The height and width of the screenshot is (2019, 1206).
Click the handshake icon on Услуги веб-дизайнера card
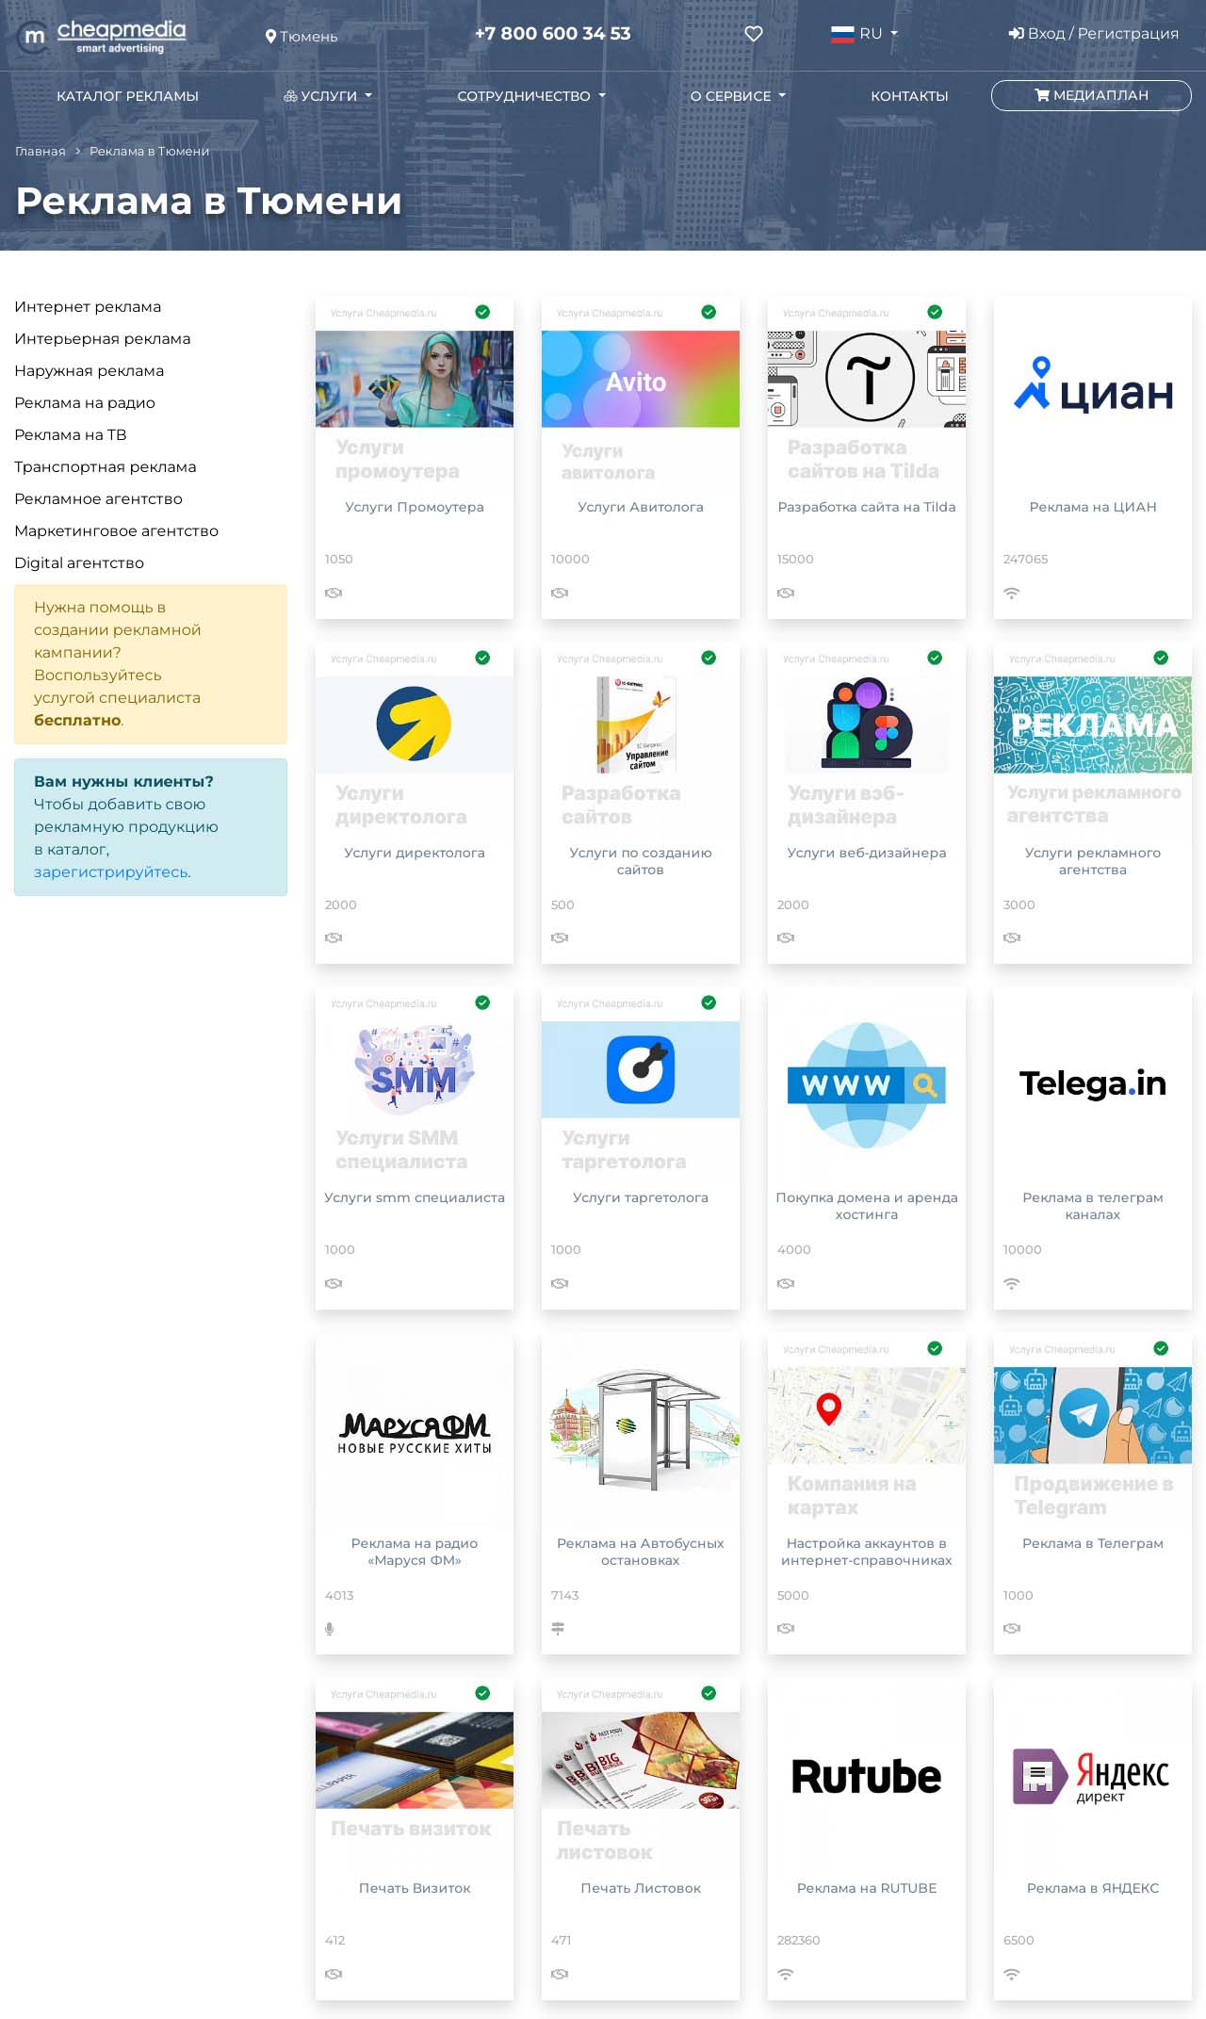click(x=786, y=937)
